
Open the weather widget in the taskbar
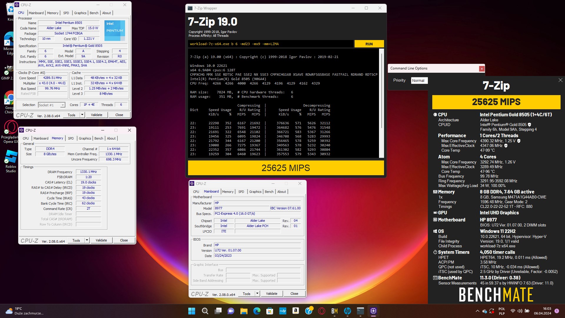pyautogui.click(x=24, y=311)
